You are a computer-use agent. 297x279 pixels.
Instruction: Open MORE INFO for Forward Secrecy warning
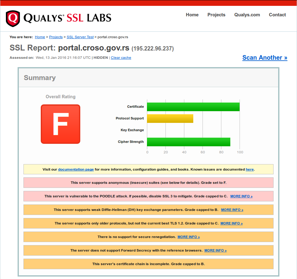[215, 250]
